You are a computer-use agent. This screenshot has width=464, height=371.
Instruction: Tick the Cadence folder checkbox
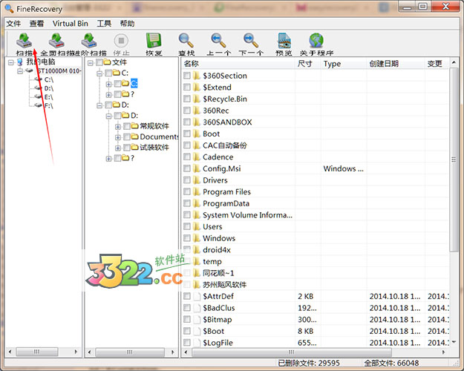(187, 157)
